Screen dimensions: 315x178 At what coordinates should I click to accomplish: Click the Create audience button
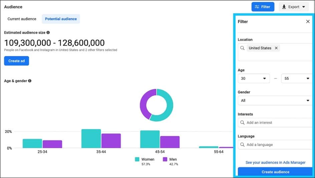pyautogui.click(x=275, y=172)
